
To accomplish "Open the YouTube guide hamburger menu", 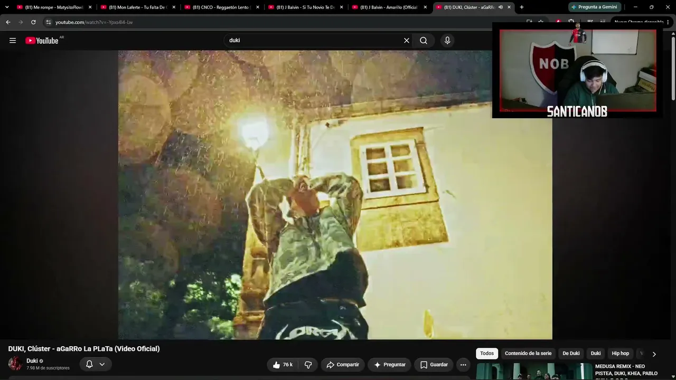I will pyautogui.click(x=13, y=41).
